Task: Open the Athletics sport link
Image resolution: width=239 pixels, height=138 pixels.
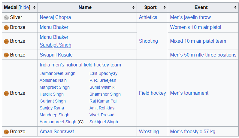Action: pyautogui.click(x=148, y=17)
